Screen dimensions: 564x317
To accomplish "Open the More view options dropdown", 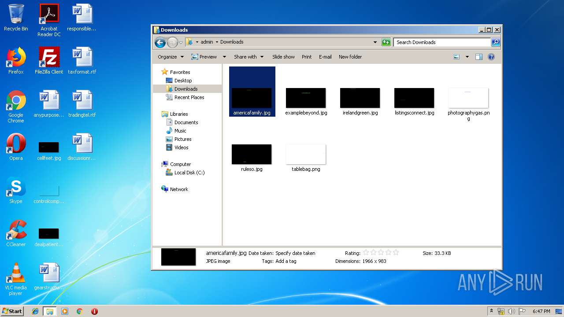I will [467, 57].
